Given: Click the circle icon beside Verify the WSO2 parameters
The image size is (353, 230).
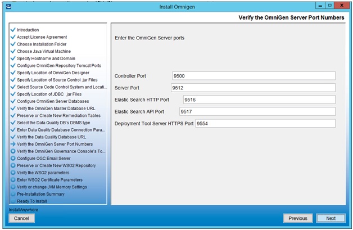Looking at the screenshot, I should [x=13, y=173].
